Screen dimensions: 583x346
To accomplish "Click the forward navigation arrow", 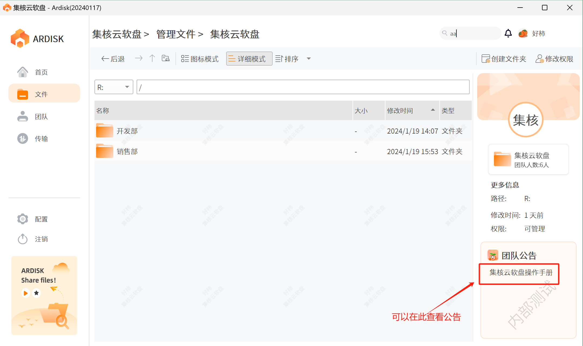I will (x=138, y=59).
